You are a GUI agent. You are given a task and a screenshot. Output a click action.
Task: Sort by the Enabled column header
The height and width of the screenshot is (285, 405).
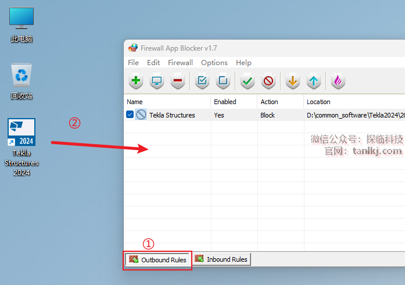(234, 102)
